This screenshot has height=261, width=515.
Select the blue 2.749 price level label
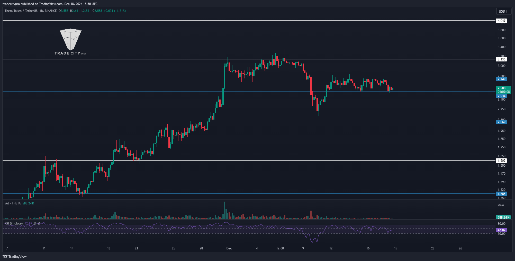tap(501, 79)
